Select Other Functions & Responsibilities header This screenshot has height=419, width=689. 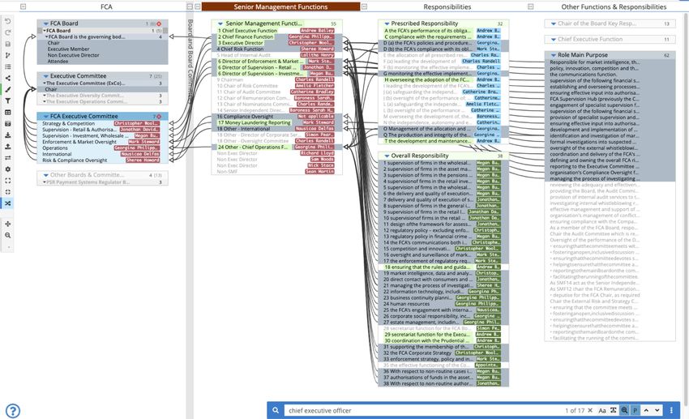click(614, 6)
